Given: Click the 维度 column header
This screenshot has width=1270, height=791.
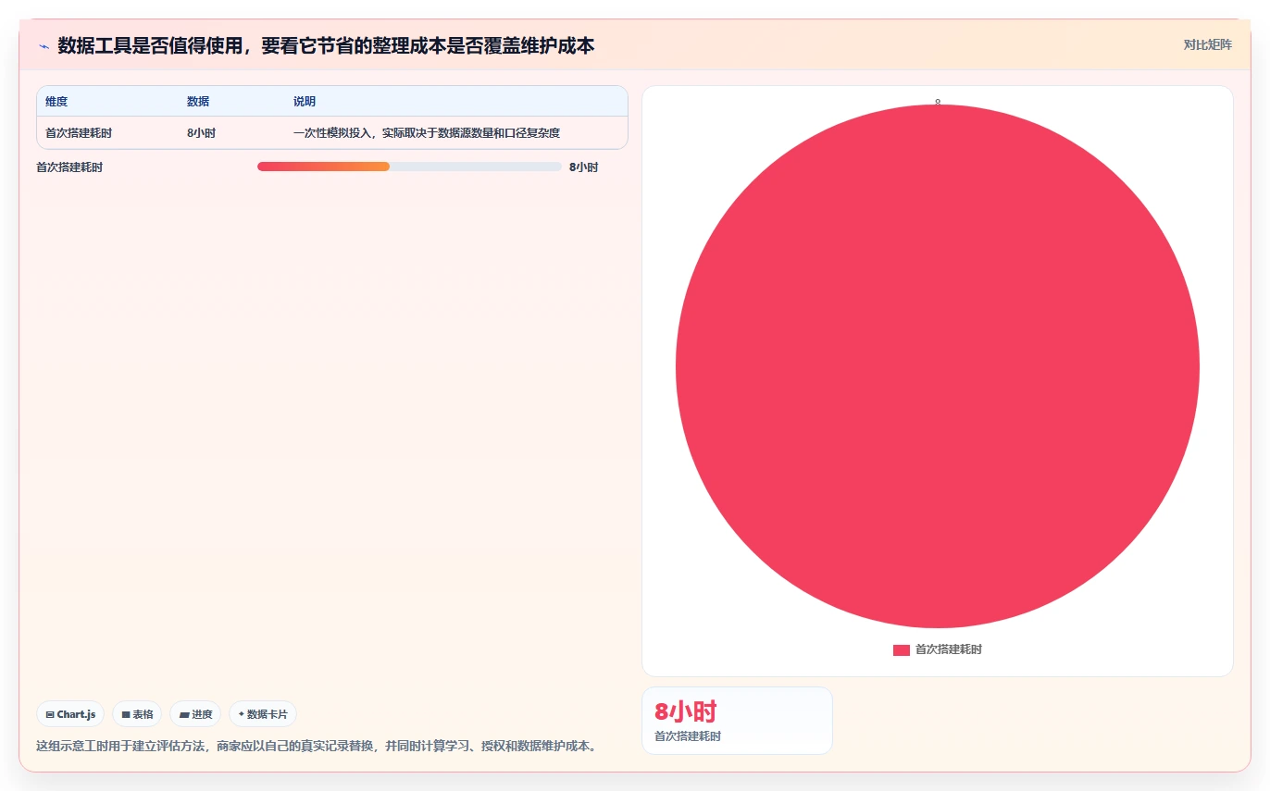Looking at the screenshot, I should point(56,102).
